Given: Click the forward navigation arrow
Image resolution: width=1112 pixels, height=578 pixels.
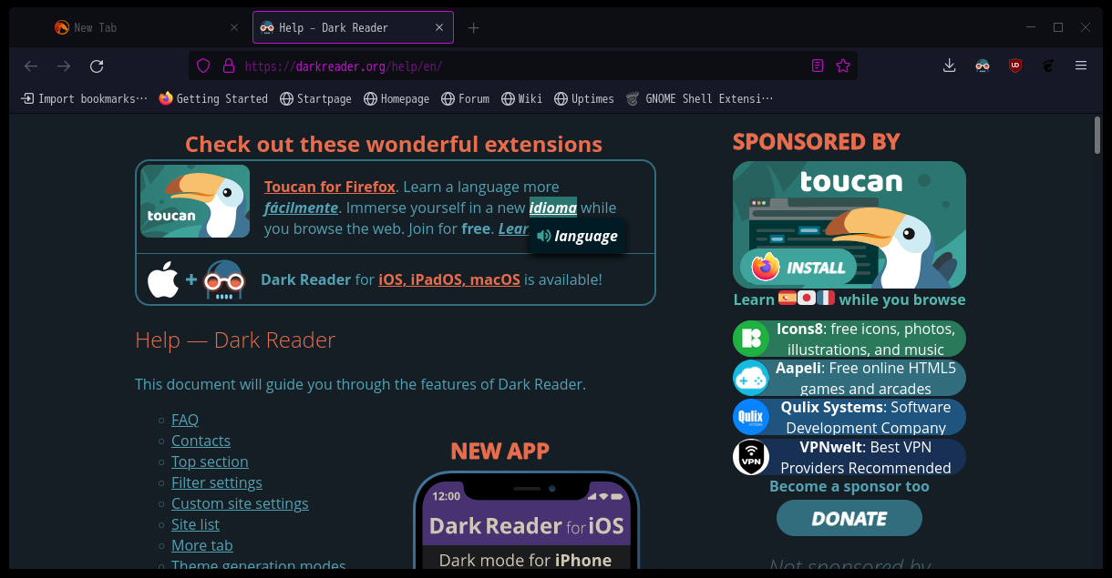Looking at the screenshot, I should point(64,66).
